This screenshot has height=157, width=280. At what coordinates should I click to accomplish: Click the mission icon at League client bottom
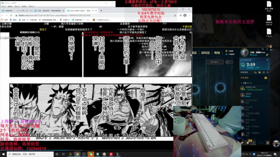pos(247,143)
